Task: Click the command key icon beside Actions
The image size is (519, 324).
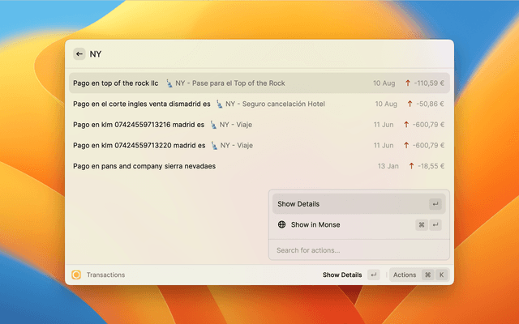Action: click(427, 275)
